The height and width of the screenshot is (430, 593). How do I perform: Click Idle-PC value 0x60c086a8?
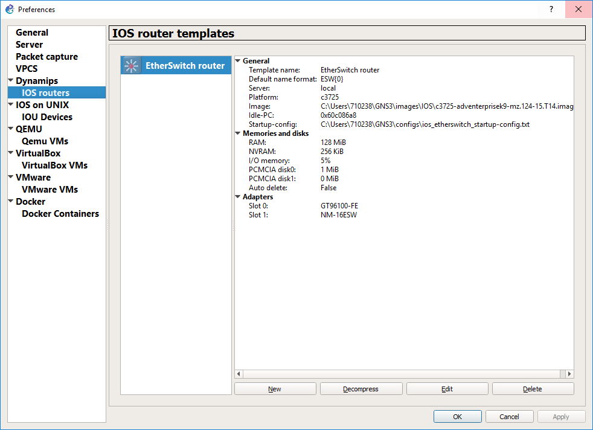pos(338,115)
